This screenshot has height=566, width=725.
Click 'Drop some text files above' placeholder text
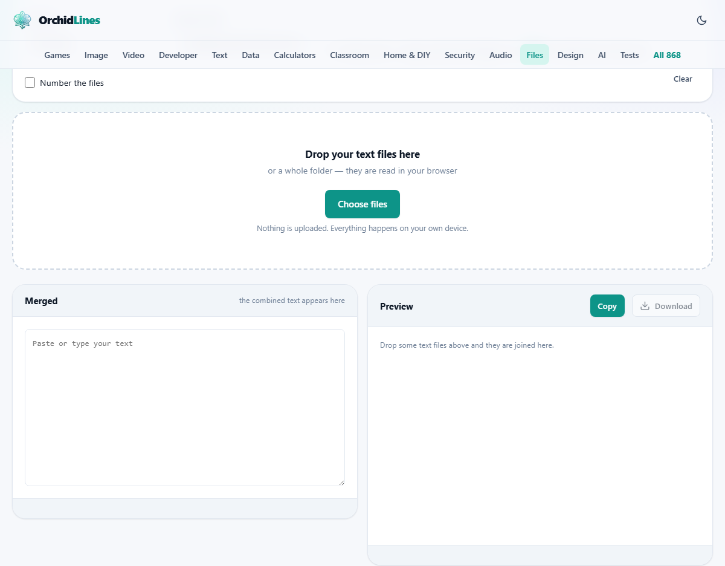pos(466,345)
